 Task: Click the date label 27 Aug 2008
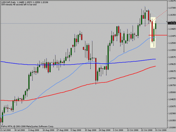(x=63, y=130)
